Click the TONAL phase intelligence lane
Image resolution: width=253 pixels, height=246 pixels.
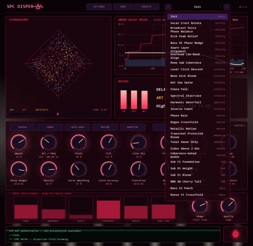point(26,207)
